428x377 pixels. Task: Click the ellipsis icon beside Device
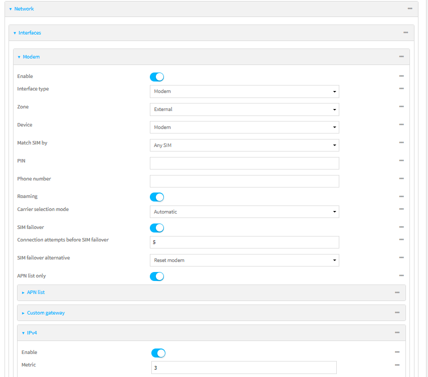tap(401, 123)
